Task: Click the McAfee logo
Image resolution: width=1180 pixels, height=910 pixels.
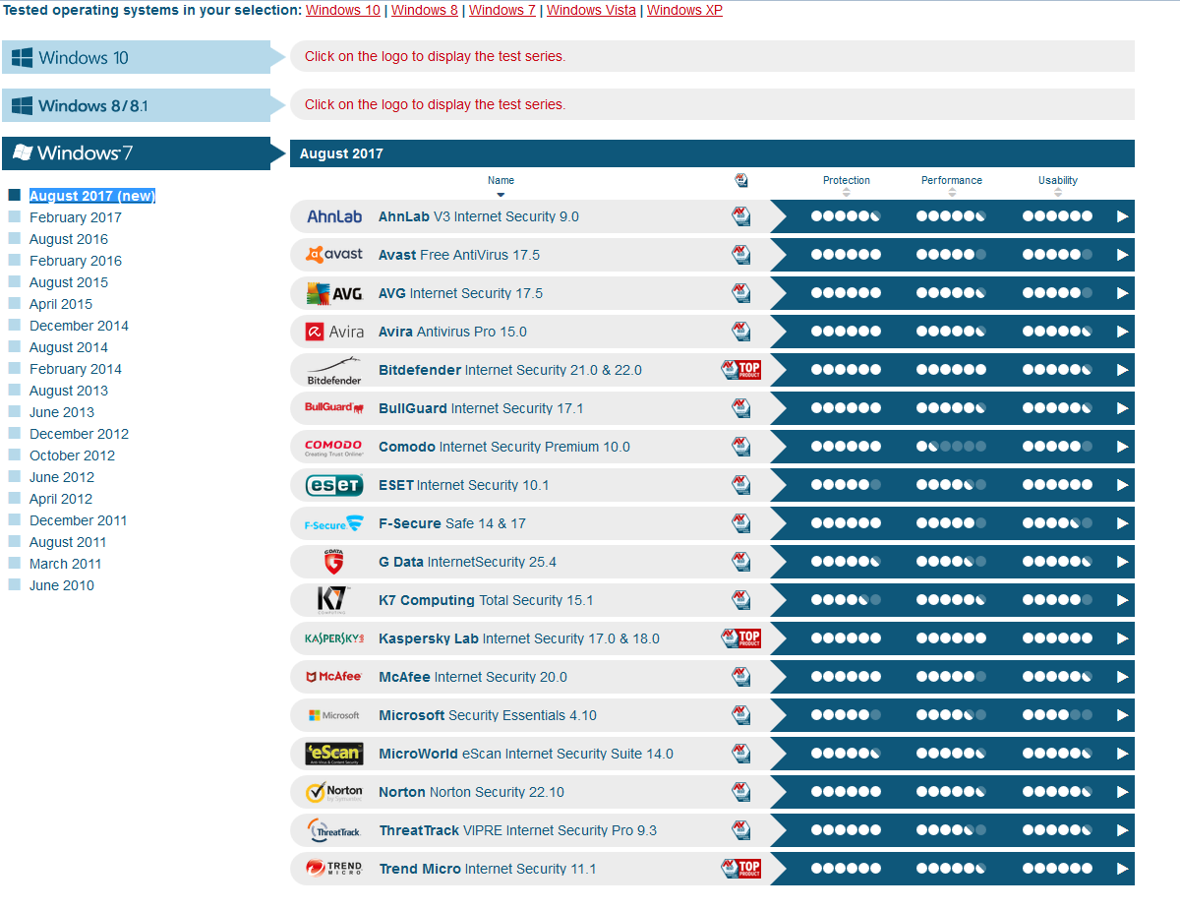Action: point(334,677)
